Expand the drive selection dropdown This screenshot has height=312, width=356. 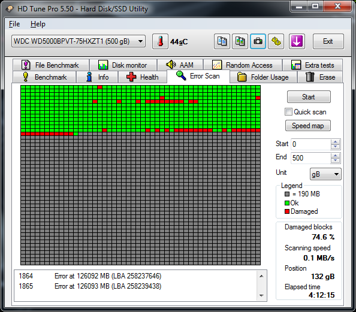click(140, 41)
